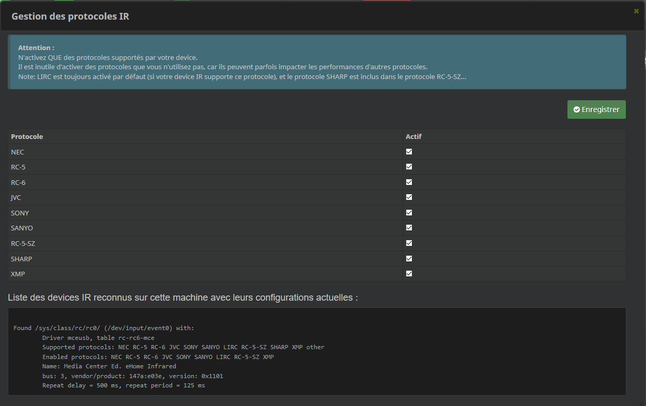Toggle the SONY protocol checkbox
The image size is (646, 406).
[x=409, y=213]
